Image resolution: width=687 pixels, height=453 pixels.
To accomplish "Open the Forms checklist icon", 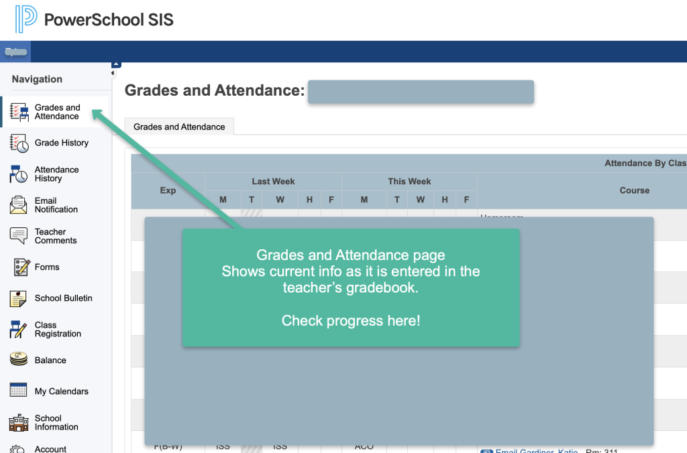I will coord(21,267).
